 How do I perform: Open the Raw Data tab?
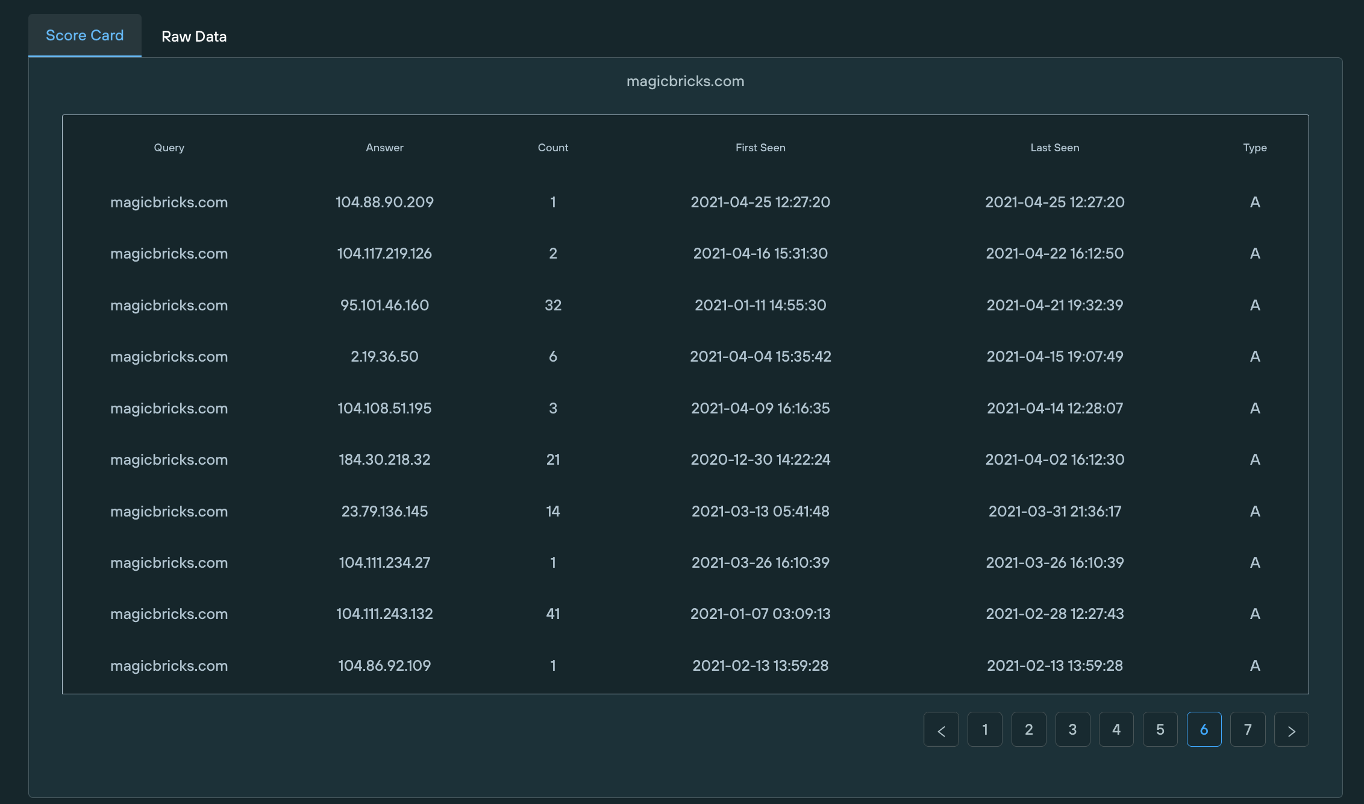point(194,36)
